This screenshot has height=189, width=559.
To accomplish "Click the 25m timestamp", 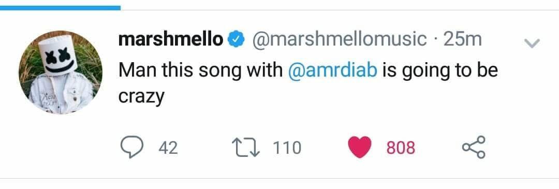I will point(462,39).
